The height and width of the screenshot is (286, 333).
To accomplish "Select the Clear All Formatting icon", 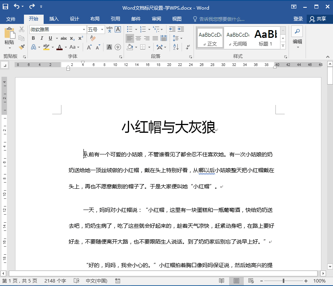I will (x=93, y=37).
